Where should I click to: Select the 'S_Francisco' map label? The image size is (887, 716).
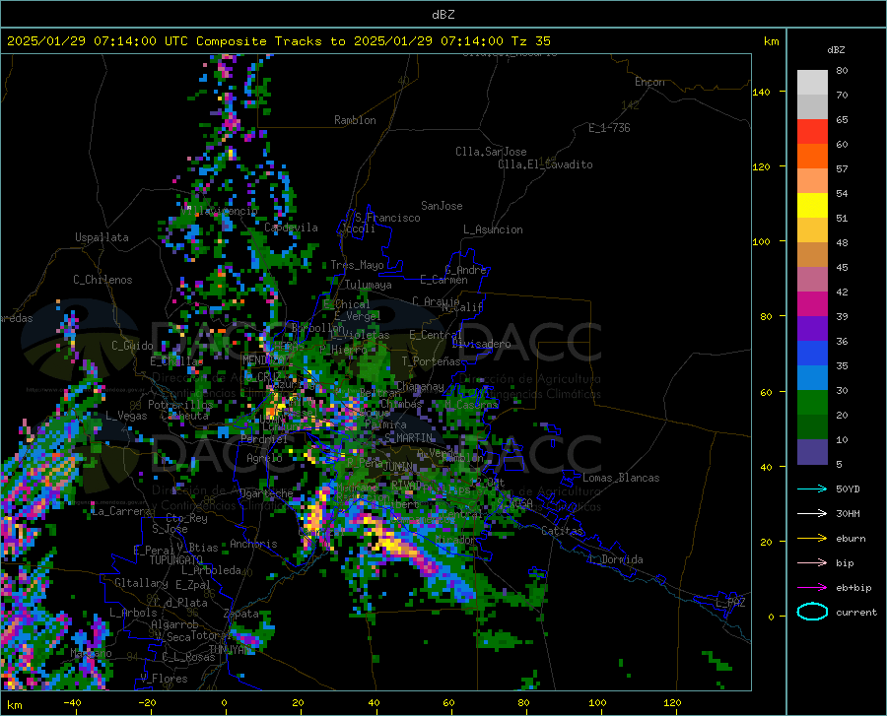(387, 218)
